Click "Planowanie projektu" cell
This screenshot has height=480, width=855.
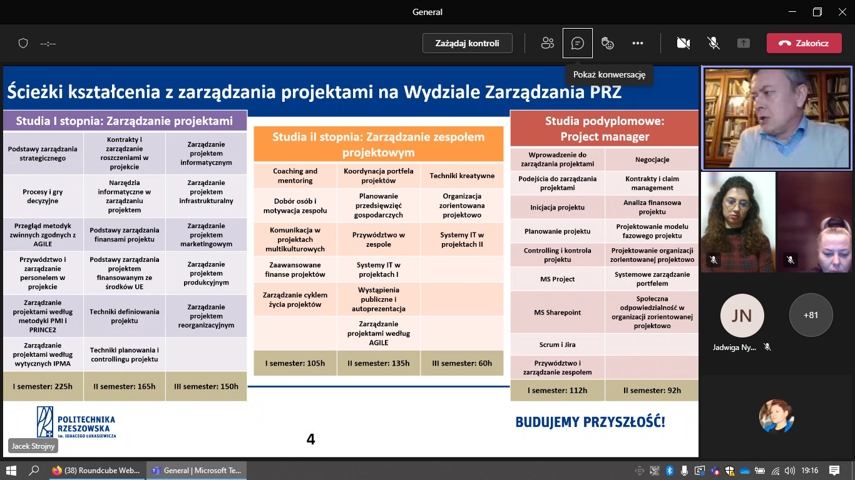coord(557,231)
